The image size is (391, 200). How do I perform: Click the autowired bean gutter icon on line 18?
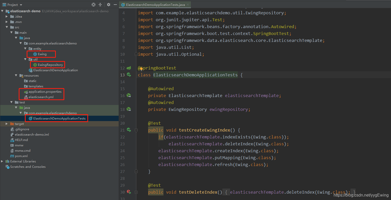(x=129, y=109)
